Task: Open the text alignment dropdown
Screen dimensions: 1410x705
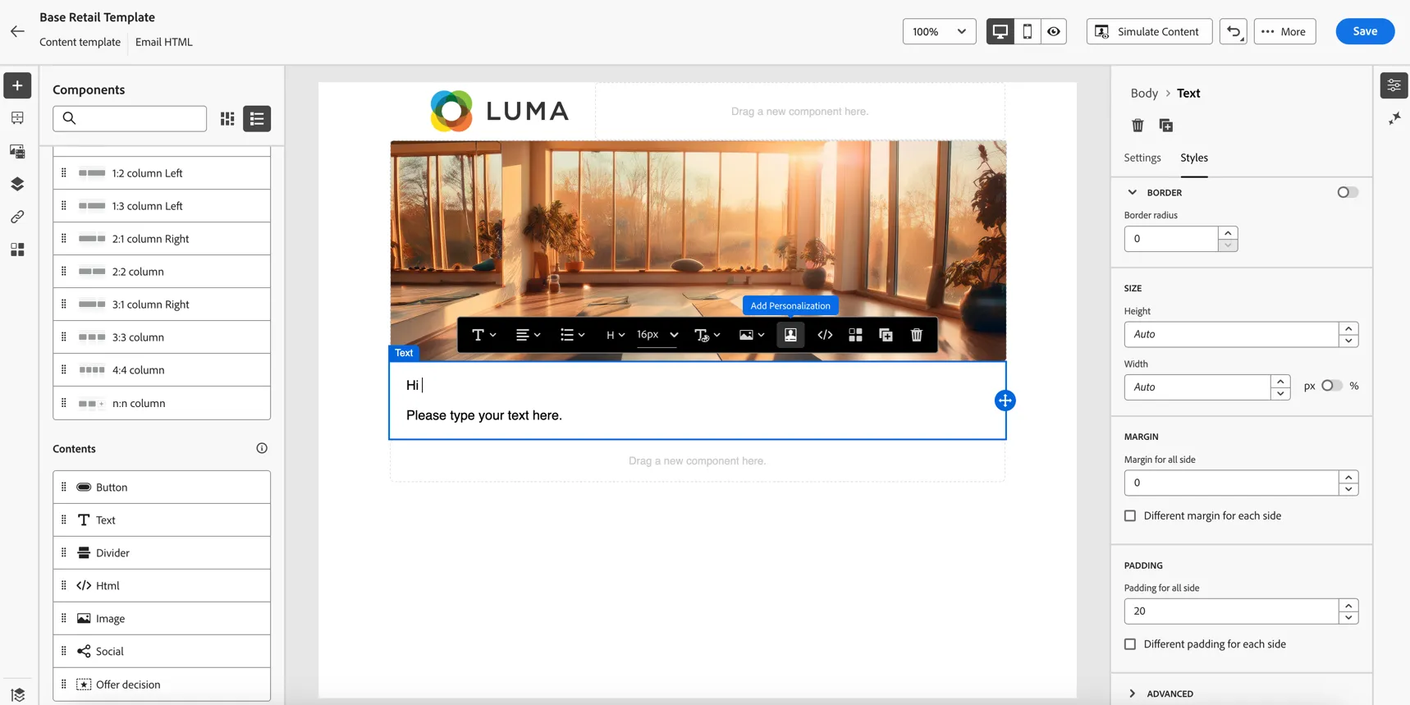Action: 528,335
